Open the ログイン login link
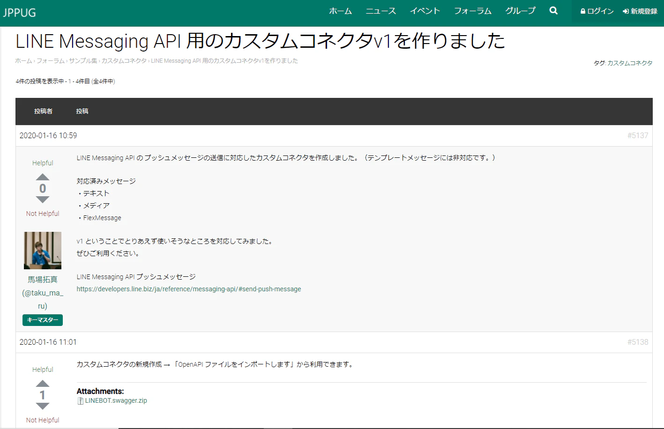 597,11
